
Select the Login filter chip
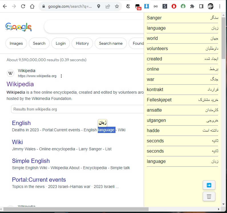(61, 43)
